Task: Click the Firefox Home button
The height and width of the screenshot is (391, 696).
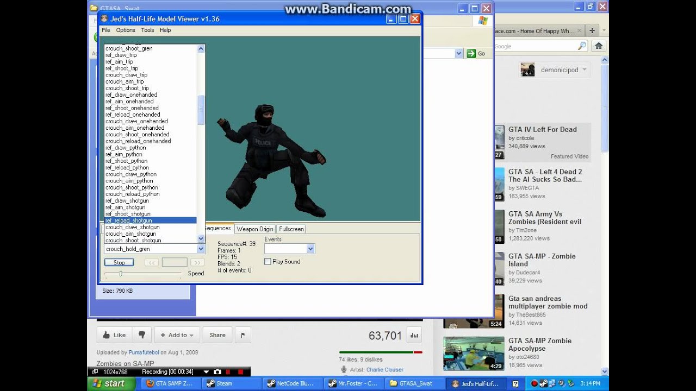Action: (x=599, y=46)
